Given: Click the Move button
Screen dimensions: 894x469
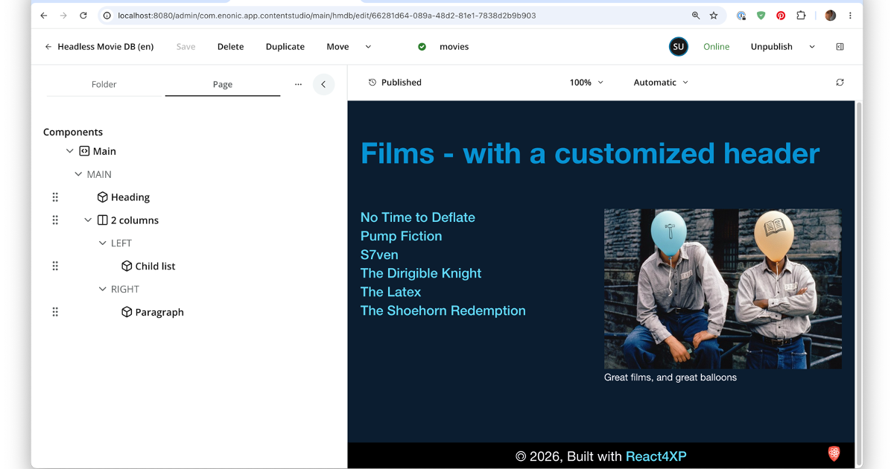Looking at the screenshot, I should tap(337, 46).
